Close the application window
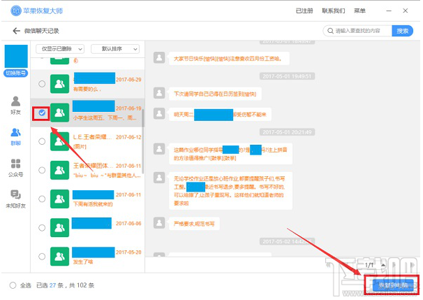The height and width of the screenshot is (300, 423). [405, 10]
